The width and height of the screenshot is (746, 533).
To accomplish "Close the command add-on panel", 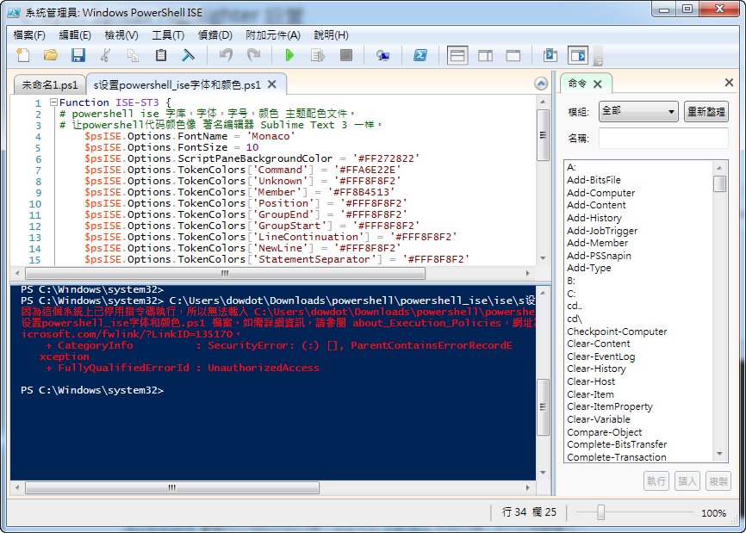I will coord(729,83).
